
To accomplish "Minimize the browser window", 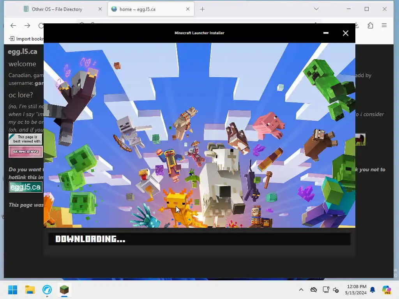I will pyautogui.click(x=349, y=9).
